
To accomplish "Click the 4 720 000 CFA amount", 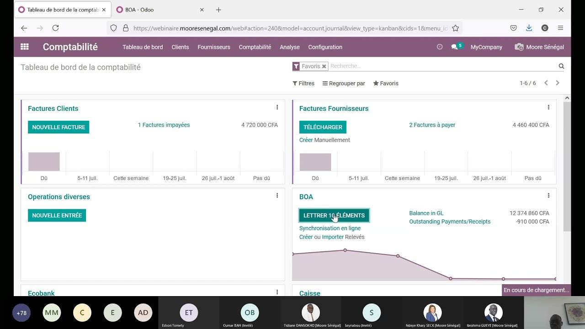I will click(260, 125).
